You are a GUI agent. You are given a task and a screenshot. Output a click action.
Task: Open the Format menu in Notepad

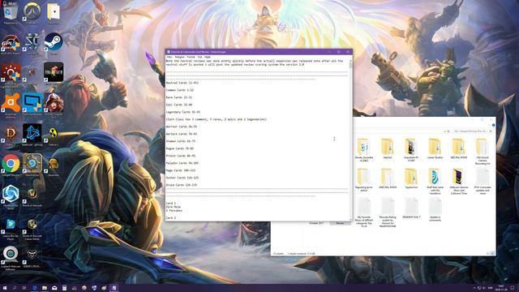(191, 57)
